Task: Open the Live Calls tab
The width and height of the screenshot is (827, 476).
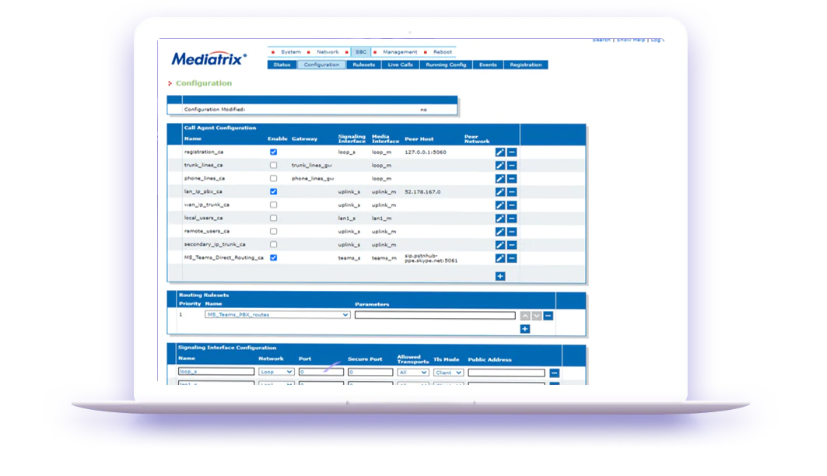Action: click(401, 65)
